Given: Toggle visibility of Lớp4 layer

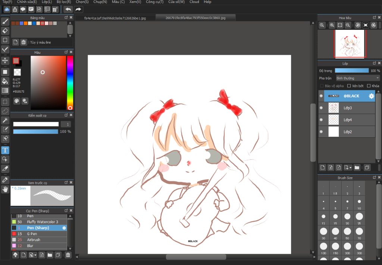Looking at the screenshot, I should pyautogui.click(x=321, y=120).
